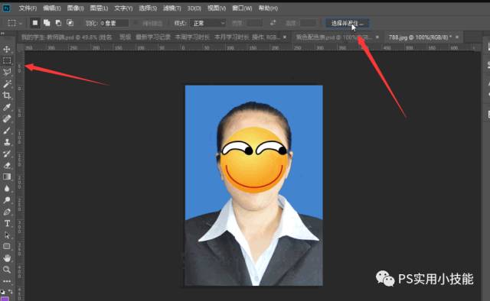
Task: Click the purple foreground color swatch
Action: point(5,299)
